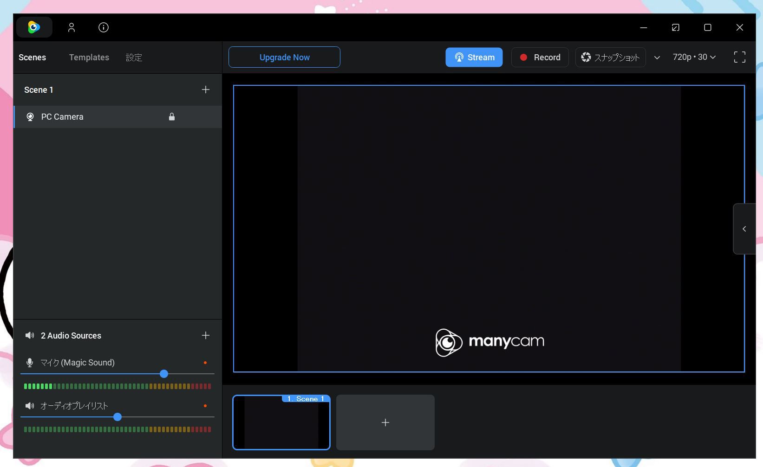Click the オーディオプレイリスト label
Image resolution: width=763 pixels, height=467 pixels.
coord(74,406)
